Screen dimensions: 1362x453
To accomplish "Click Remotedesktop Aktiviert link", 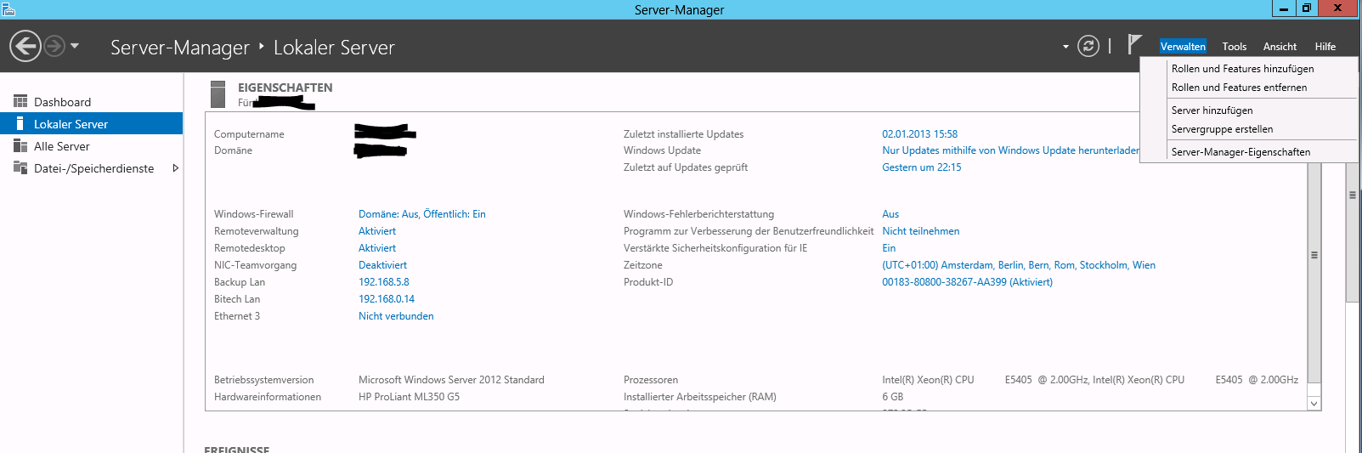I will (x=377, y=248).
